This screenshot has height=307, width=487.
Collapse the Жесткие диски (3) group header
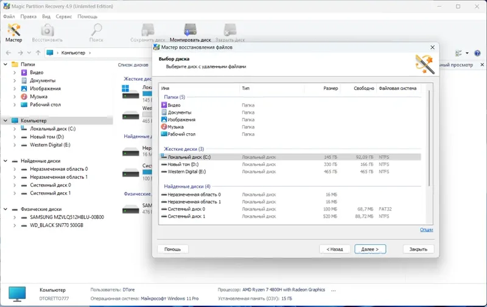click(184, 149)
